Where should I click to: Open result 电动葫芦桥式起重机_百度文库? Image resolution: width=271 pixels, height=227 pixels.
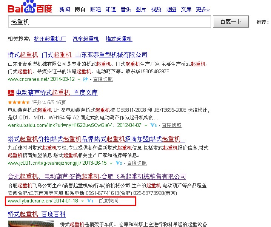pyautogui.click(x=57, y=93)
